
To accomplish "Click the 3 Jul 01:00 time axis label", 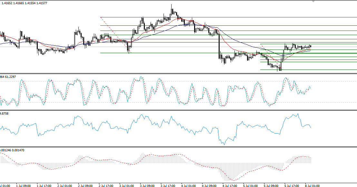I will coord(127,186).
